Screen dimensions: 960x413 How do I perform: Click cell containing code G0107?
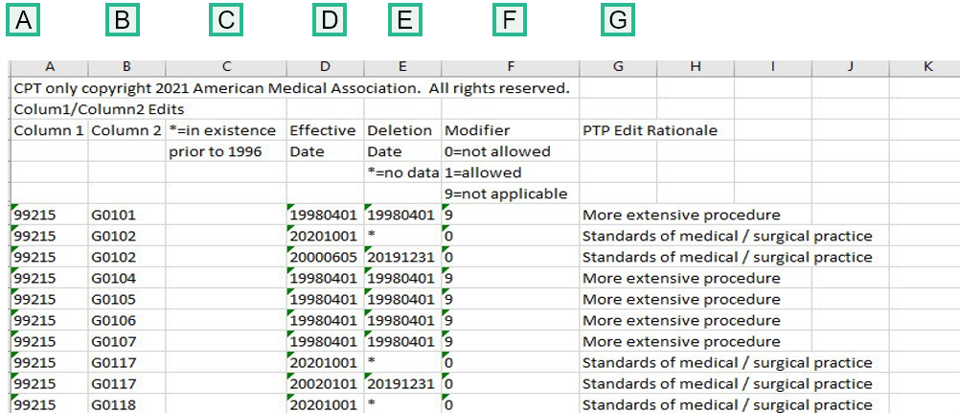115,341
